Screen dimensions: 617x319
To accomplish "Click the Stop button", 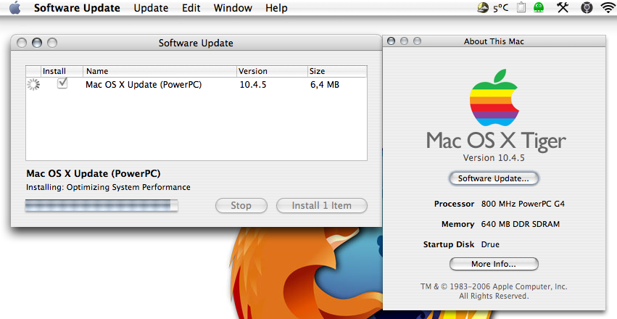I will click(241, 205).
